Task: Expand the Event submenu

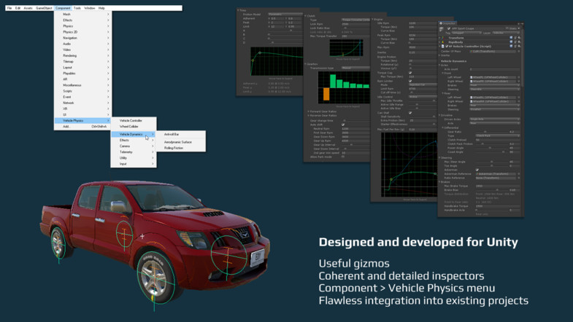Action: [83, 97]
